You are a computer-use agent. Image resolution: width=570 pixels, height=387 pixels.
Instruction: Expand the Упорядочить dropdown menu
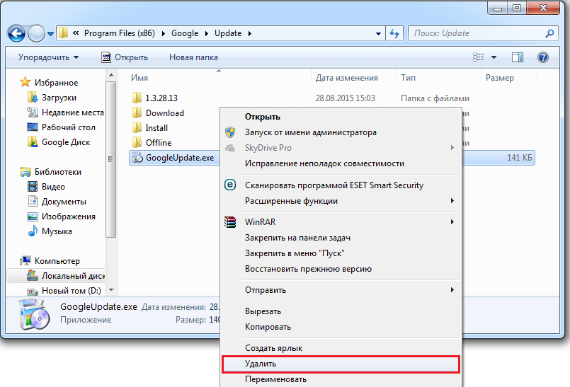48,57
